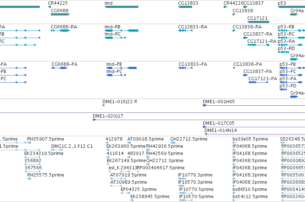Click the RH35907.5prime EST label
The image size is (305, 202).
46,139
